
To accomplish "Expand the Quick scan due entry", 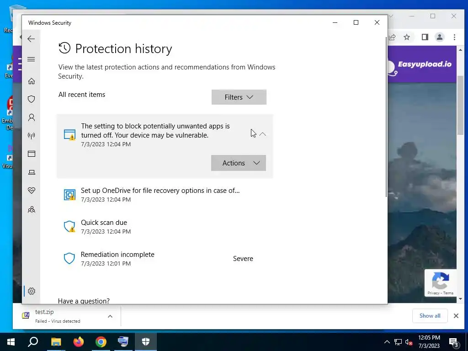I will (x=165, y=227).
